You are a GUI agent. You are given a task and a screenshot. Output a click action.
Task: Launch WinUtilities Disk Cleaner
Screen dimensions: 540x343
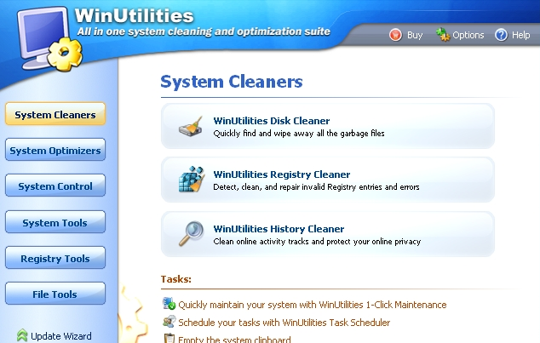pos(328,126)
